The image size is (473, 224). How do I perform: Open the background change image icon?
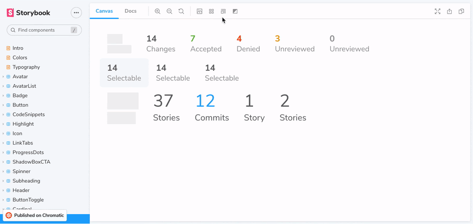(200, 11)
